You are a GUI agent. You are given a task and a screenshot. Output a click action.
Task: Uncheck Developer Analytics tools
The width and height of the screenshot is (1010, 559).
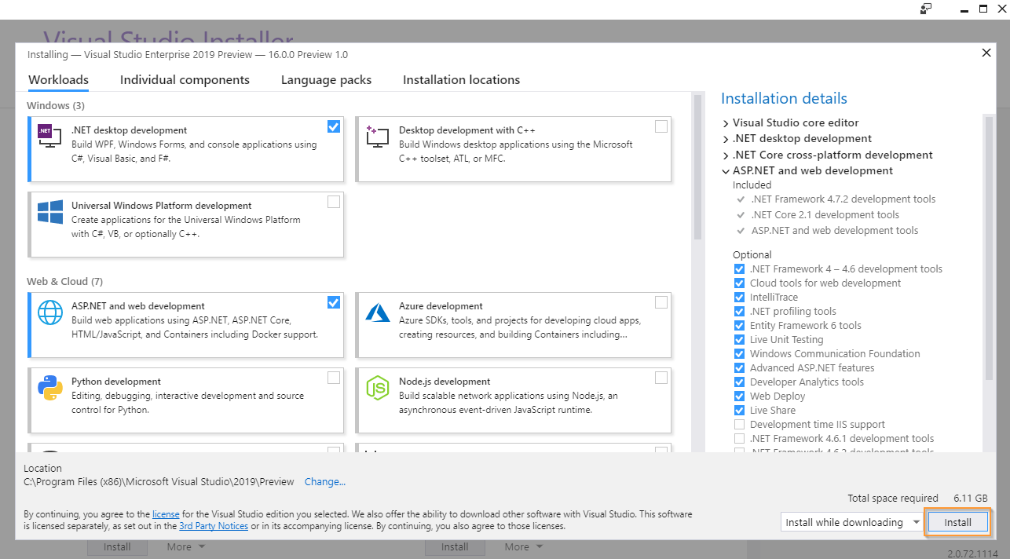(739, 382)
